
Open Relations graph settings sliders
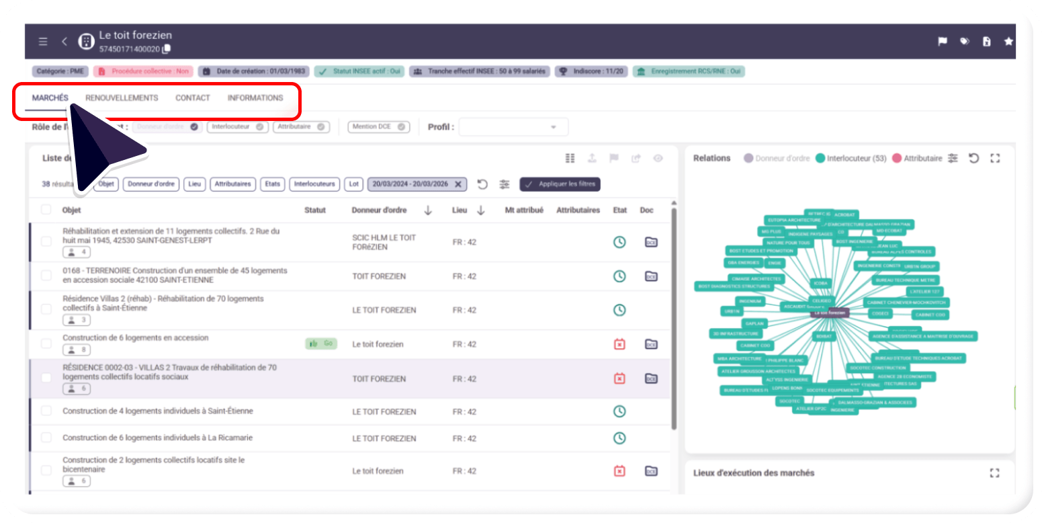point(953,158)
